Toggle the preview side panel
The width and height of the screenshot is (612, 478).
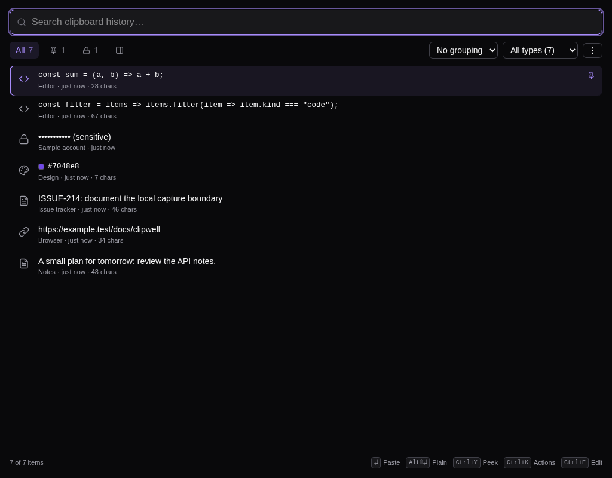(x=120, y=50)
